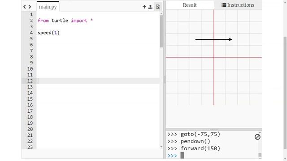The image size is (287, 161).
Task: Click the 'pendown()' console line
Action: click(196, 141)
